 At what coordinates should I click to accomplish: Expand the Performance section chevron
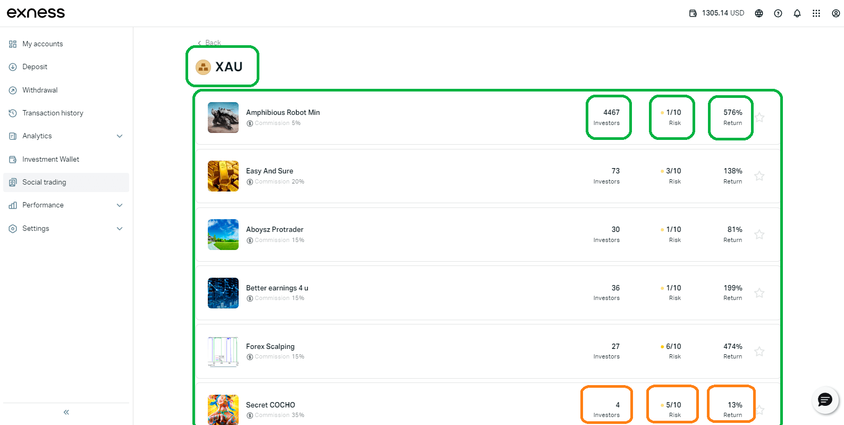pyautogui.click(x=120, y=205)
